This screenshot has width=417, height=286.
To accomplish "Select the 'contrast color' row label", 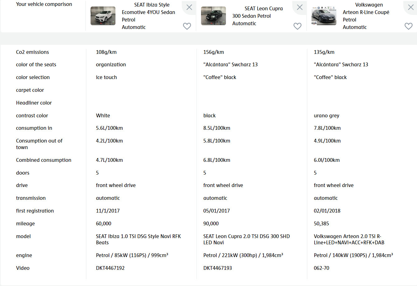I will click(x=32, y=115).
